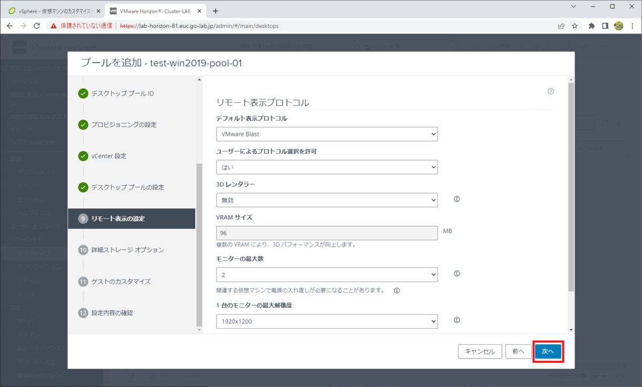Toggle the browser side panel icon

click(605, 26)
